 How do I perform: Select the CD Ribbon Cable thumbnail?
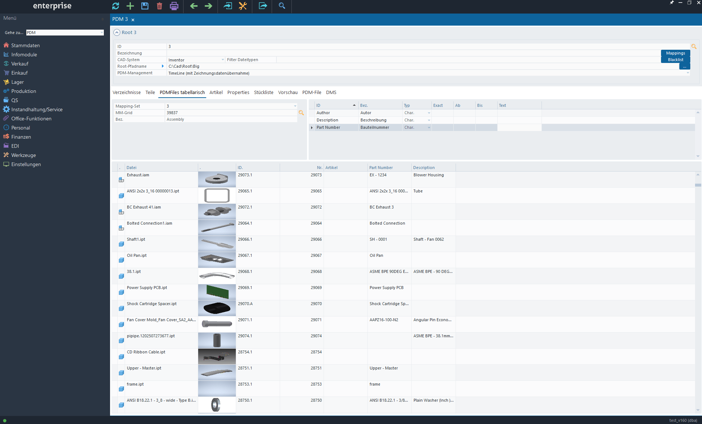point(217,356)
